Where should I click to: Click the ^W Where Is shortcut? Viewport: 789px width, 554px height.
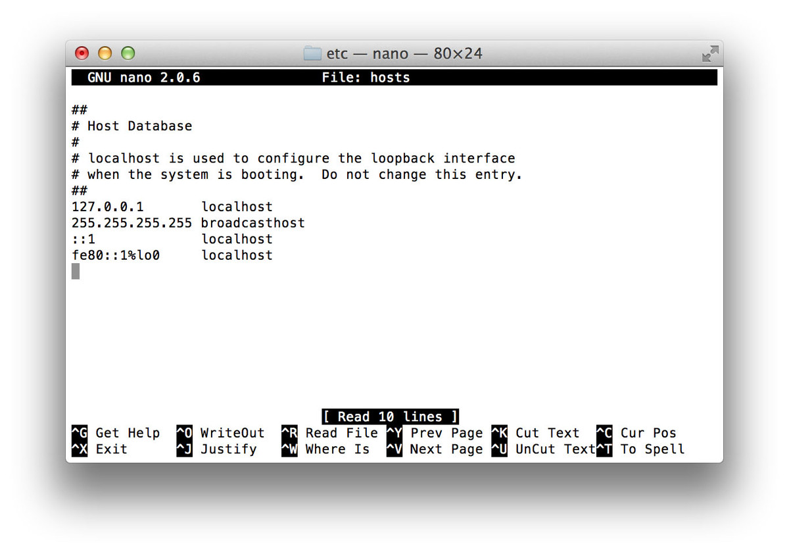[x=326, y=449]
